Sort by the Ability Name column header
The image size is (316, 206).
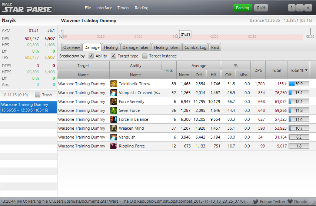coord(136,75)
